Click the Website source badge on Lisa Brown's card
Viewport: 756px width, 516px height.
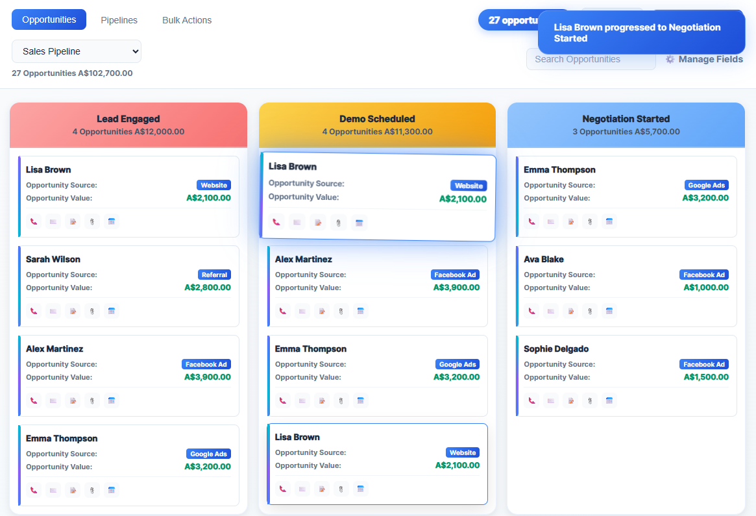tap(213, 184)
